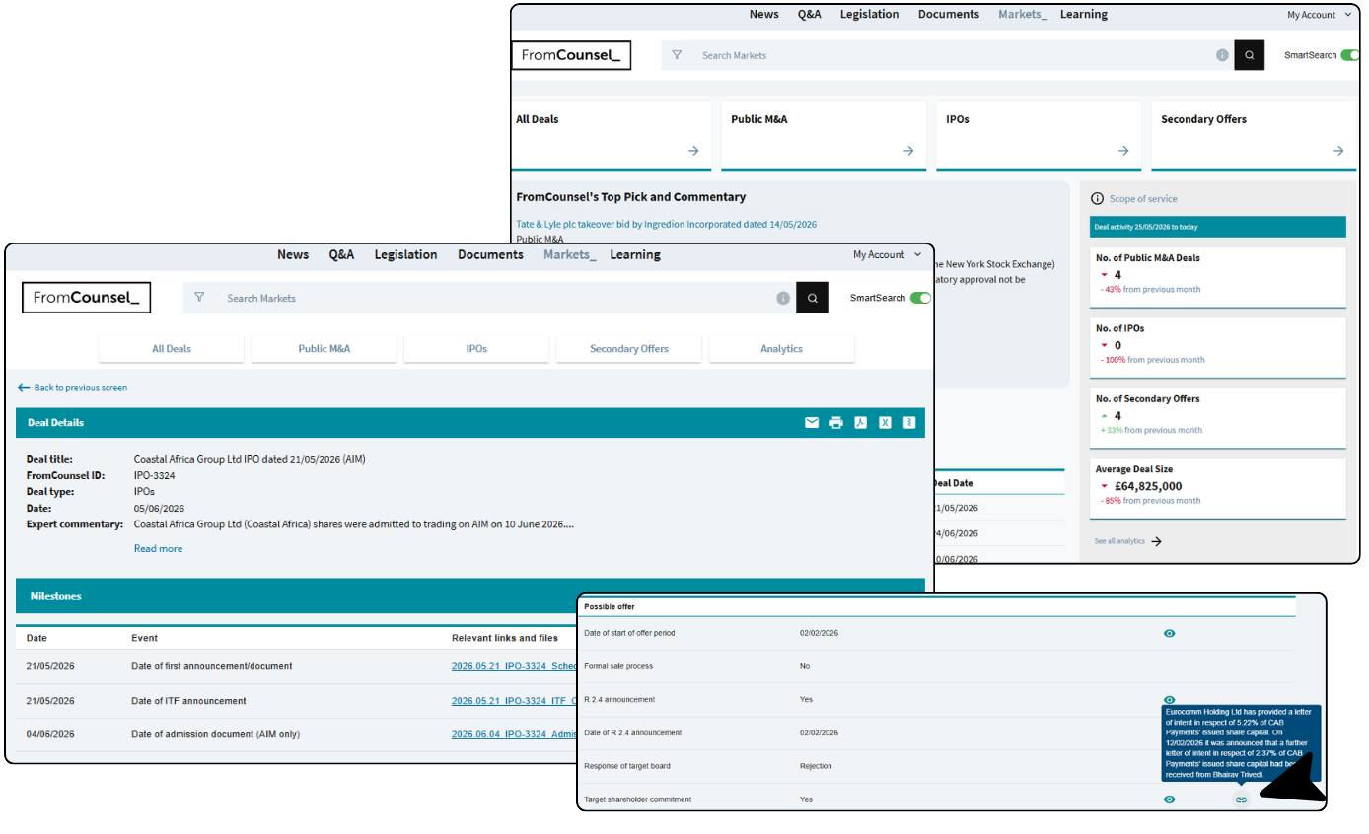Open Legislation menu in back window
The image size is (1369, 834).
point(869,14)
